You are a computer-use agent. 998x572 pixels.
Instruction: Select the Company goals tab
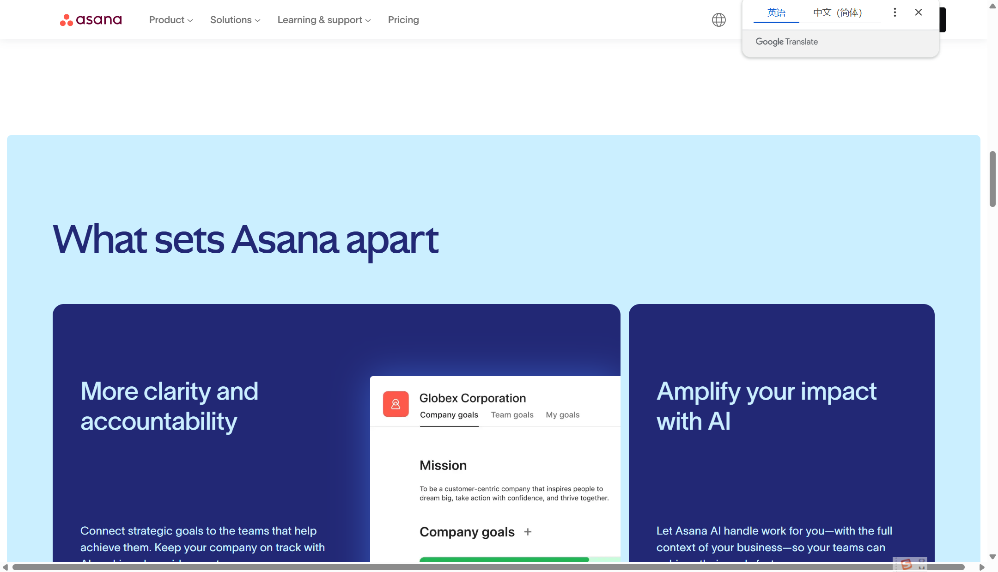[449, 415]
